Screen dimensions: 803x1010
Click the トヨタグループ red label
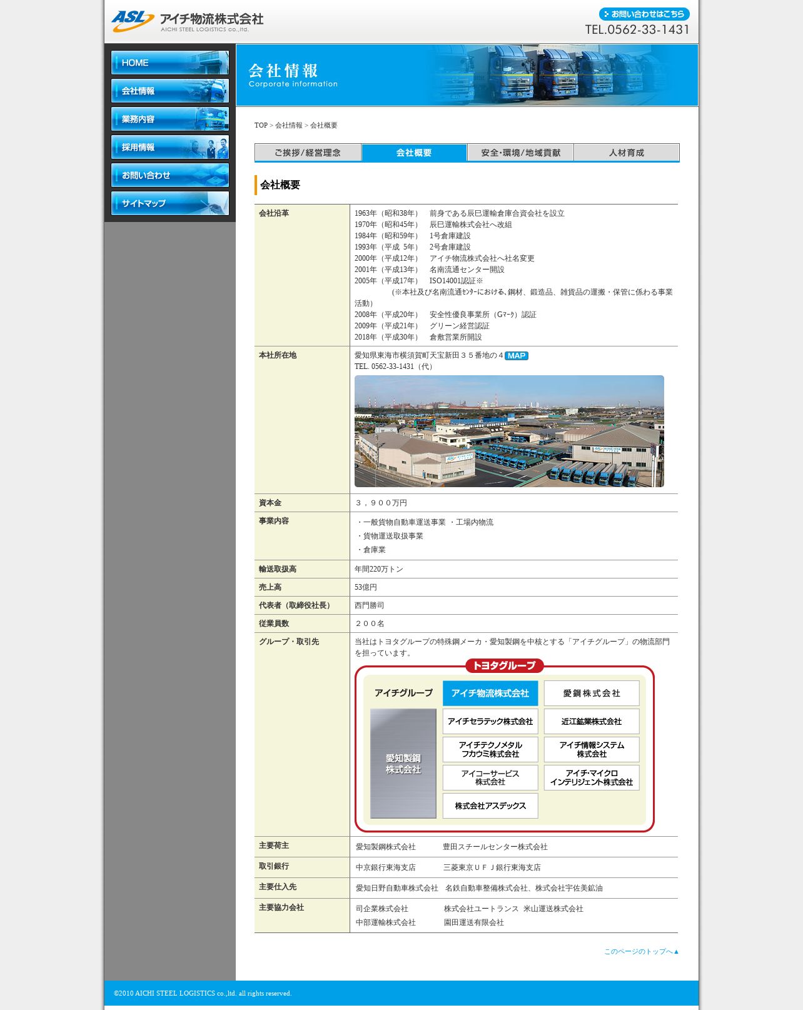(x=505, y=666)
